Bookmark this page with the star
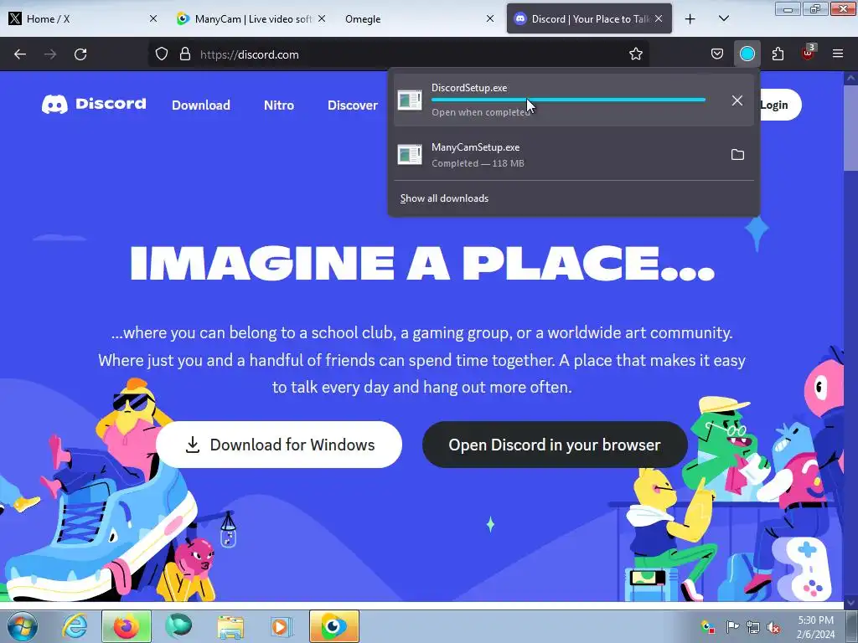This screenshot has height=643, width=858. (x=635, y=54)
